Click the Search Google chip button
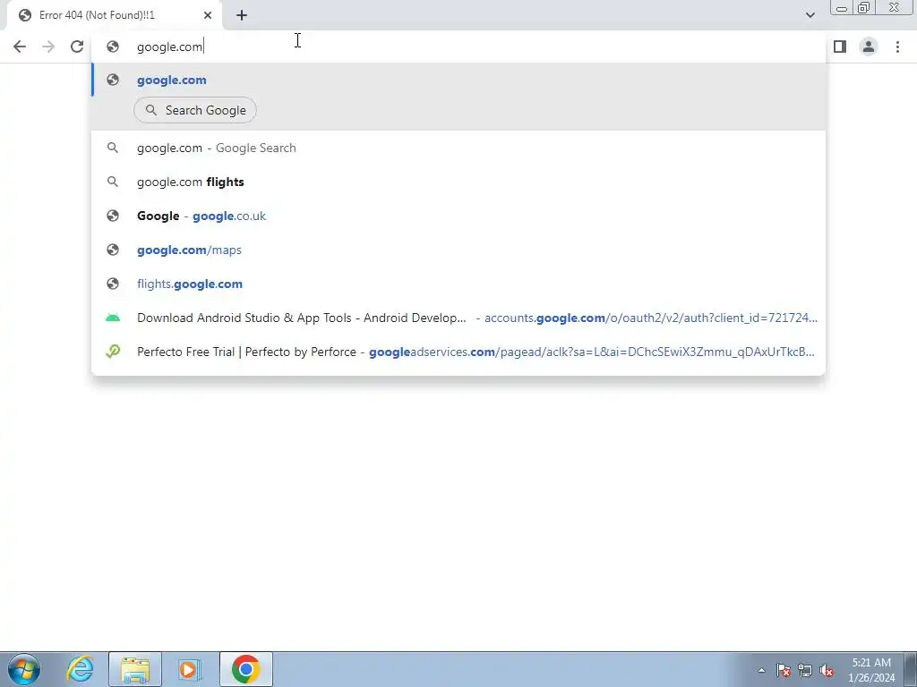 coord(195,110)
